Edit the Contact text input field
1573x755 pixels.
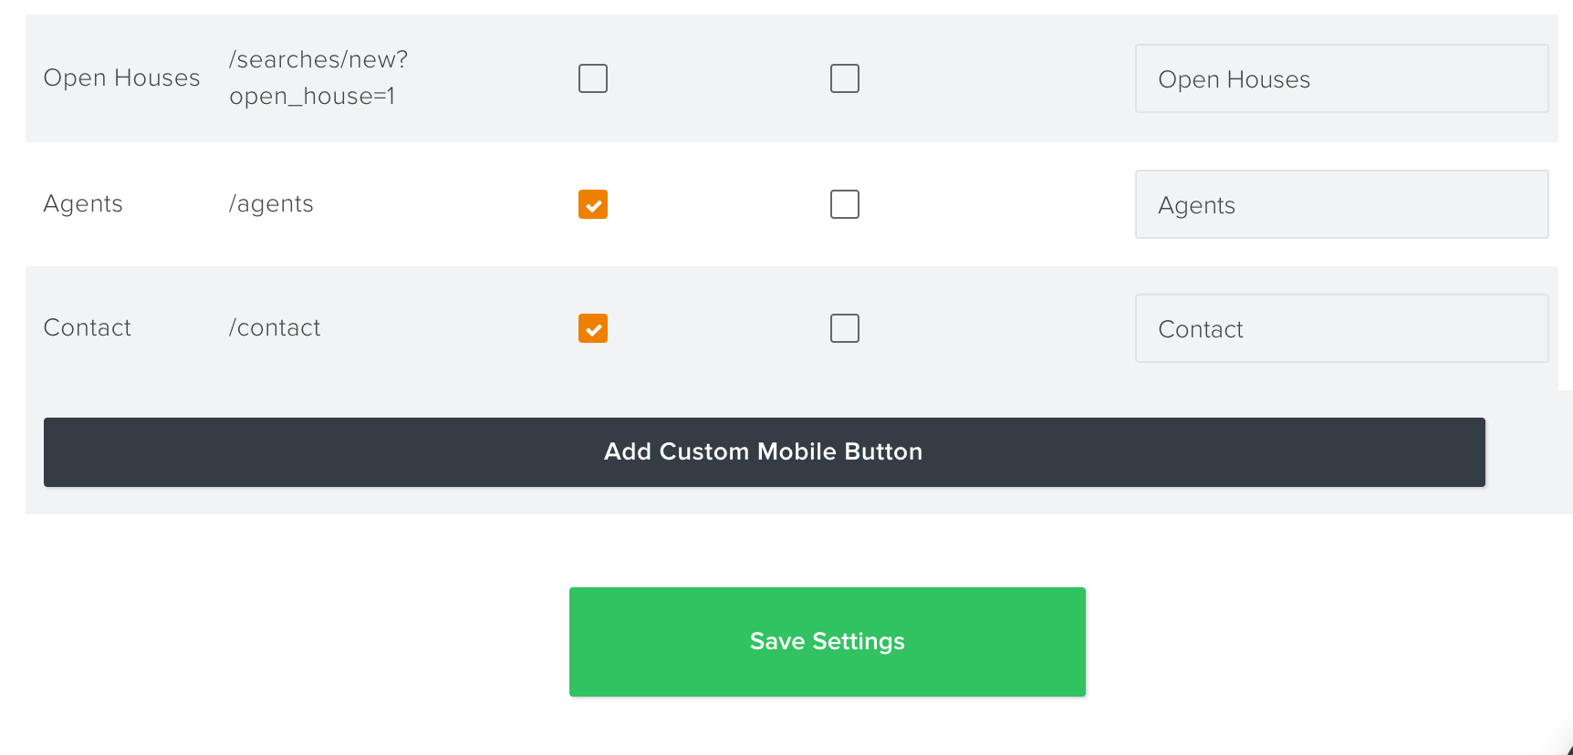click(1341, 328)
